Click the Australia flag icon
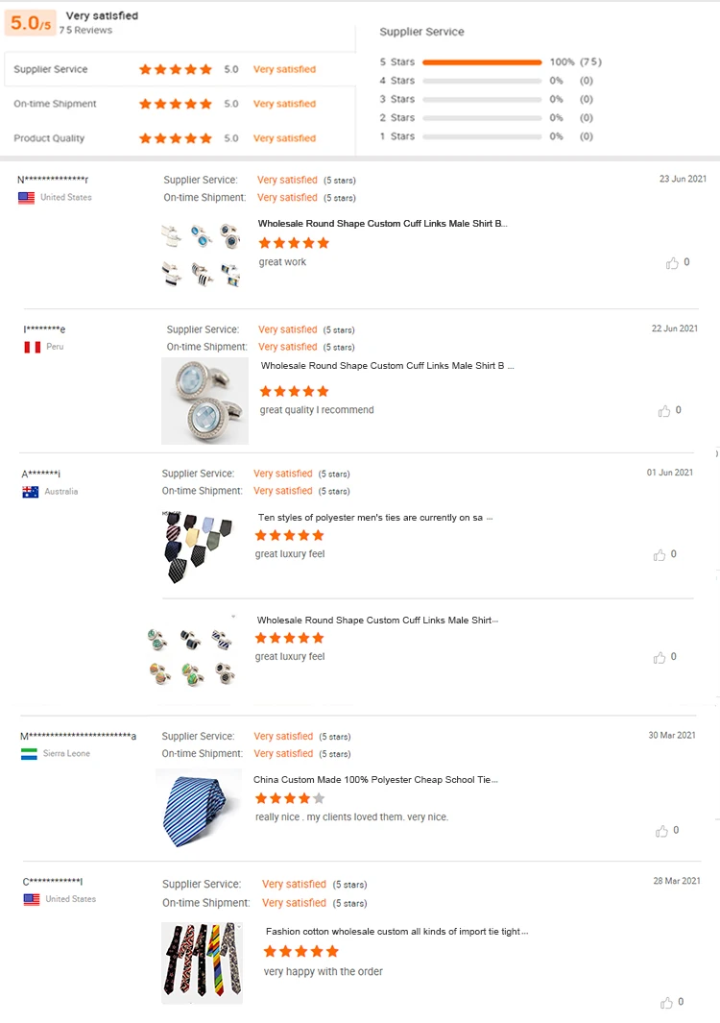This screenshot has width=720, height=1023. pyautogui.click(x=31, y=492)
